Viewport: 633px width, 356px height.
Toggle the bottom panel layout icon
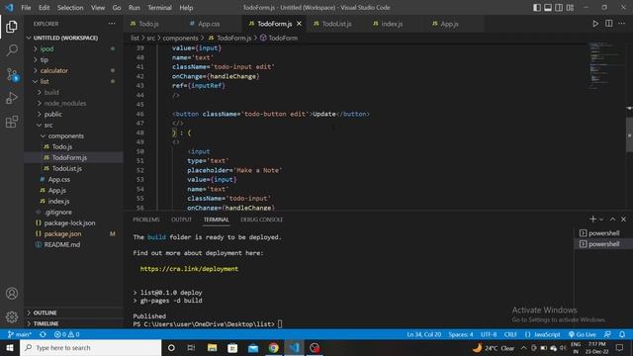pyautogui.click(x=548, y=8)
